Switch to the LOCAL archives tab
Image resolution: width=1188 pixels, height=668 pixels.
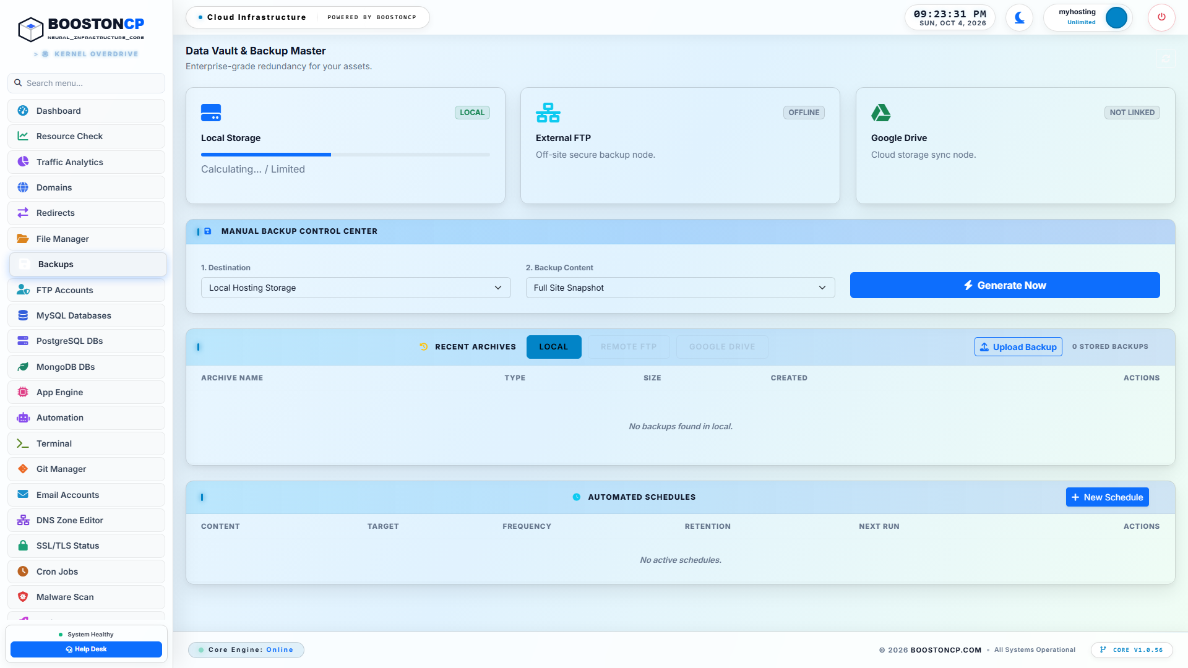[x=554, y=347]
